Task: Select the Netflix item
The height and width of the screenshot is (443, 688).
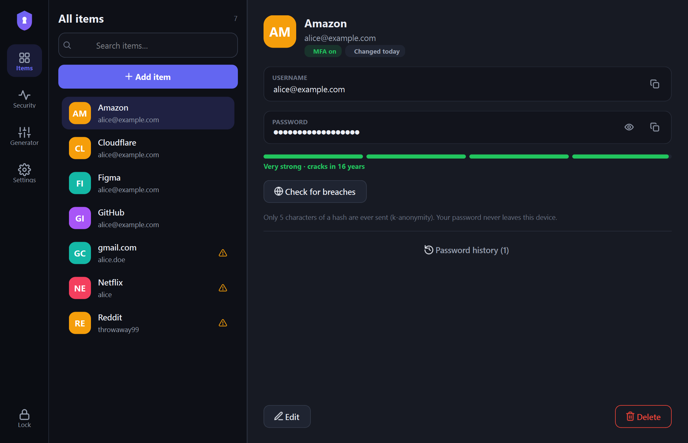Action: [148, 288]
